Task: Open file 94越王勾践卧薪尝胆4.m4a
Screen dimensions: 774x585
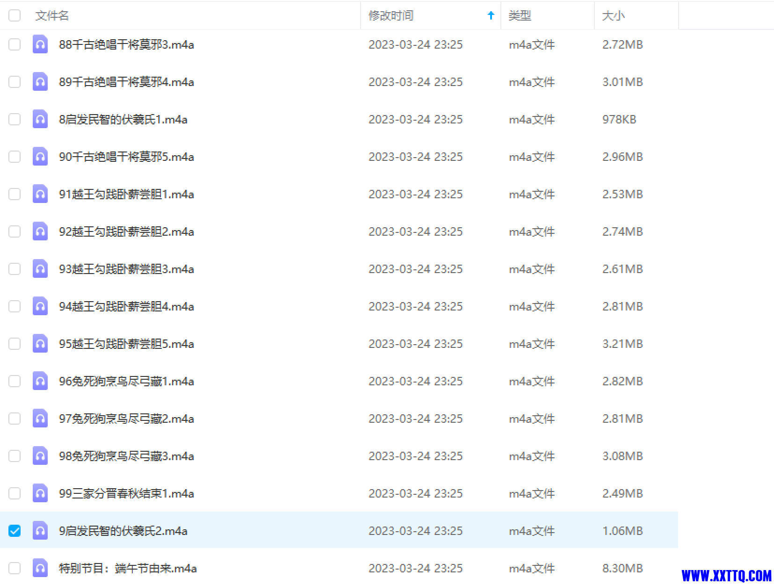Action: tap(126, 306)
